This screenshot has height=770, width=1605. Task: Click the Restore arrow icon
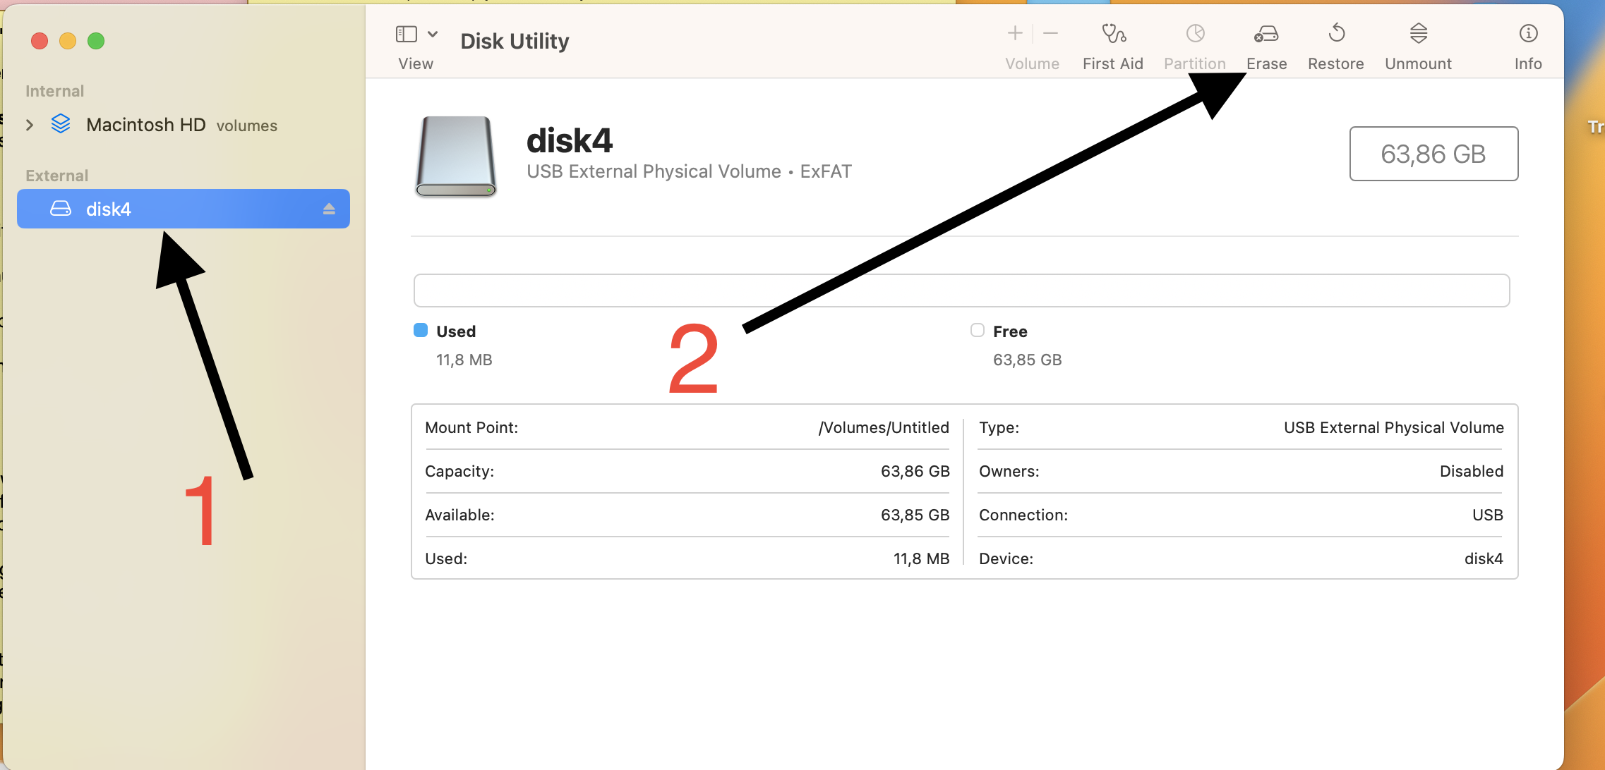[x=1336, y=33]
